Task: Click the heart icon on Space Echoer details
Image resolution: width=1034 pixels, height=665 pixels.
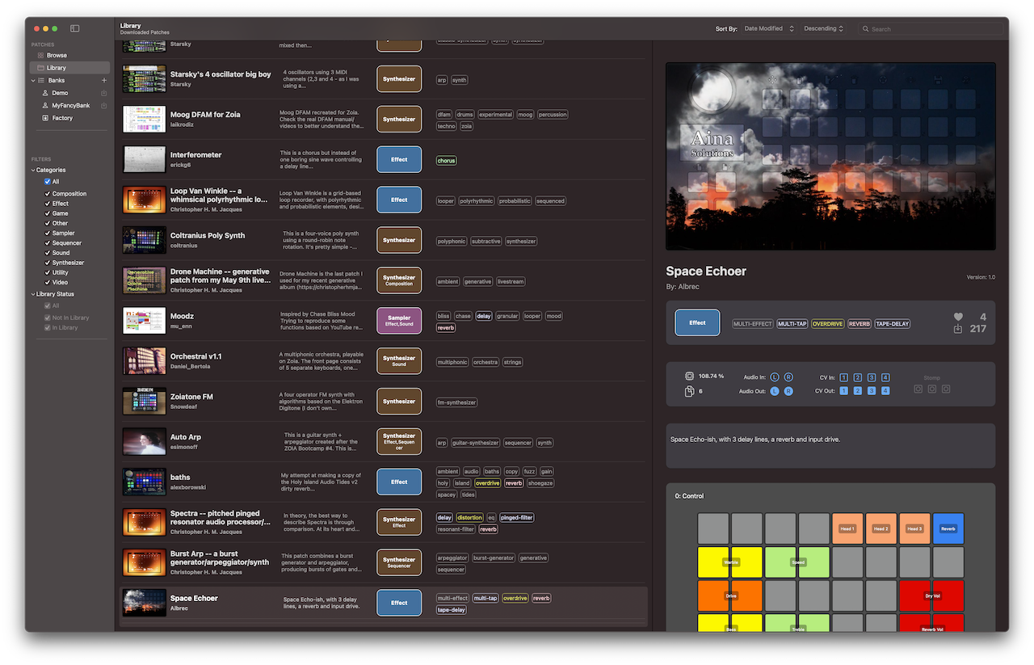Action: pos(958,316)
